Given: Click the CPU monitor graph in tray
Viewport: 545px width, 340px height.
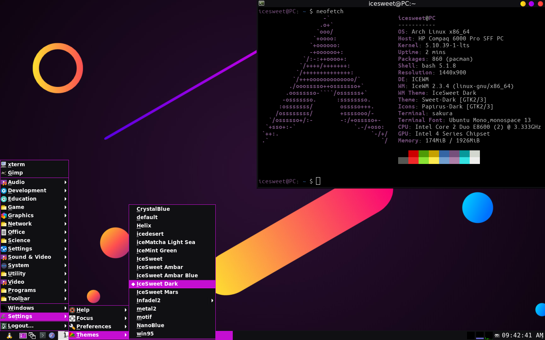Looking at the screenshot, I should (x=470, y=335).
